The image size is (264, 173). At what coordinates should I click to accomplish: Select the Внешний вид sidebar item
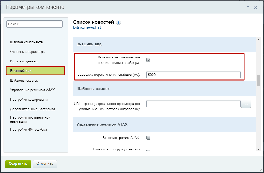point(35,71)
